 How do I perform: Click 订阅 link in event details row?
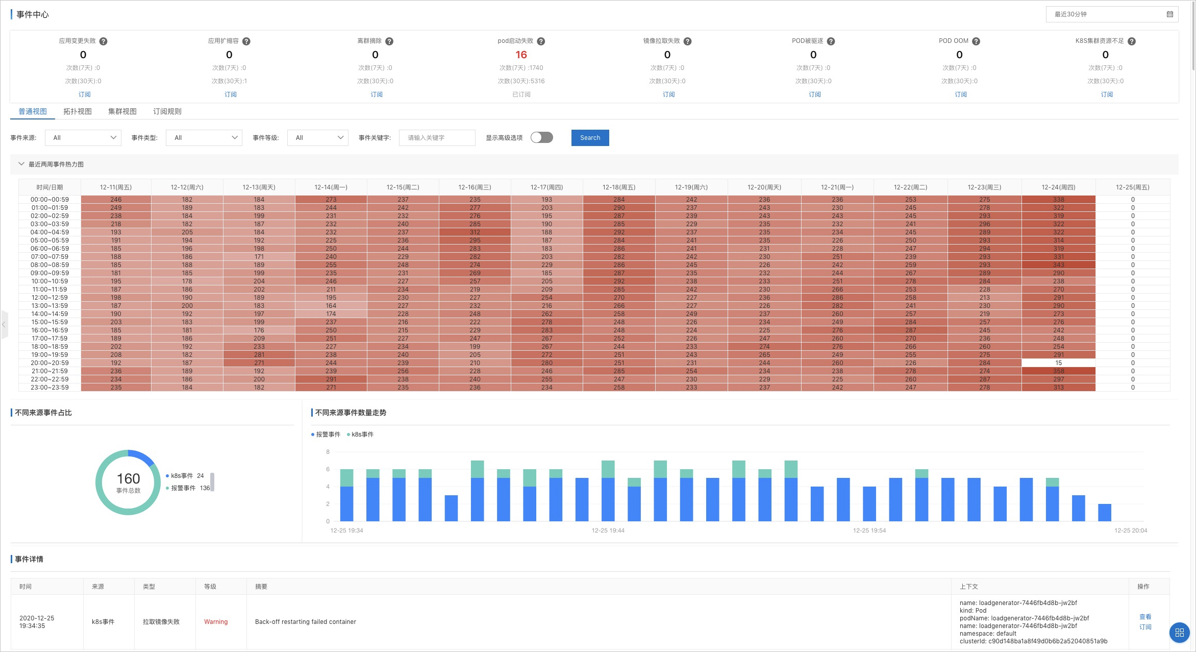(x=1145, y=627)
